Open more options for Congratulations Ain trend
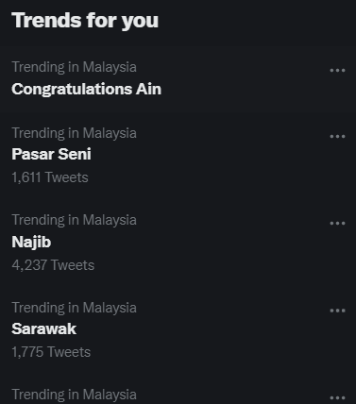Image resolution: width=356 pixels, height=404 pixels. [x=337, y=71]
